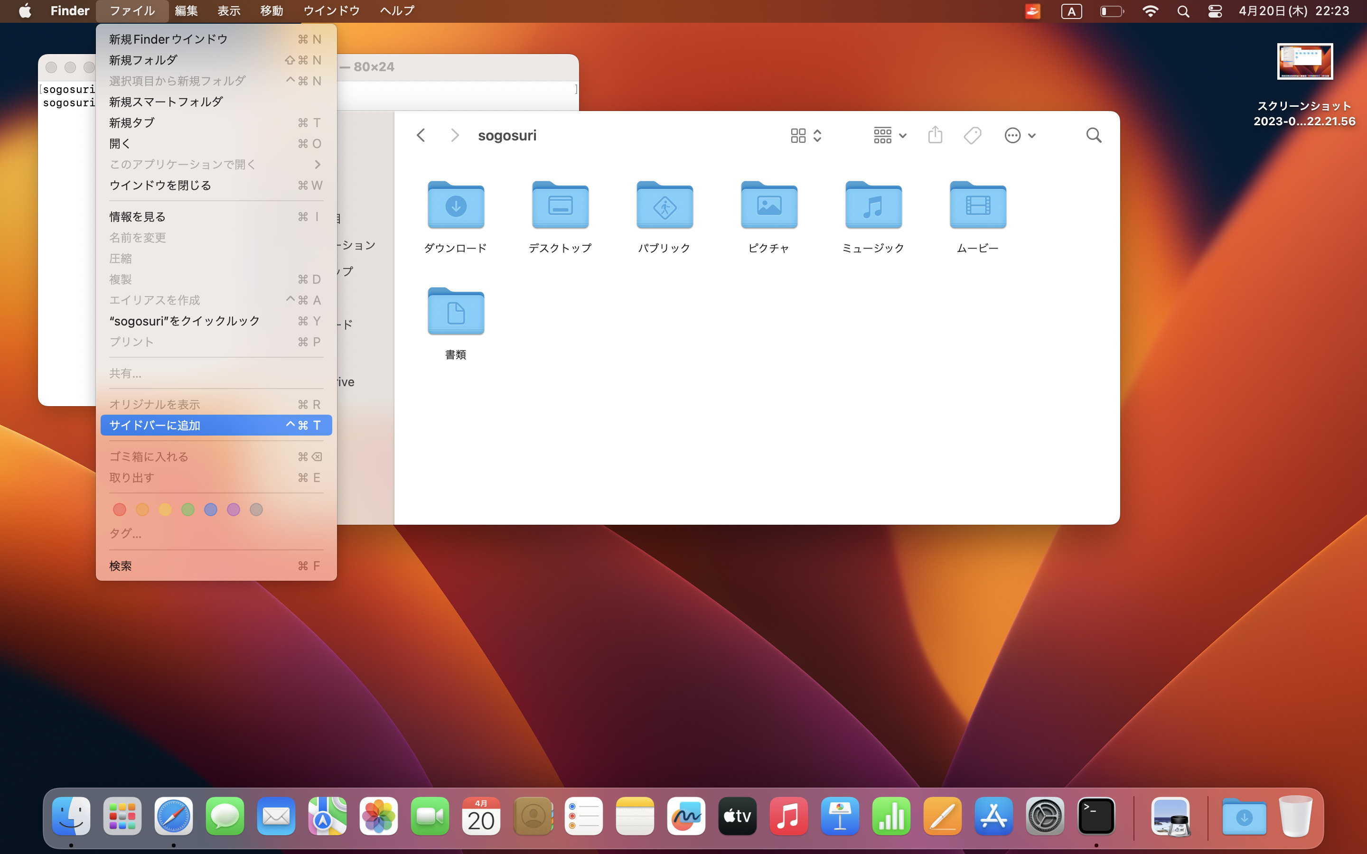
Task: Open the ミュージック folder
Action: (x=873, y=205)
